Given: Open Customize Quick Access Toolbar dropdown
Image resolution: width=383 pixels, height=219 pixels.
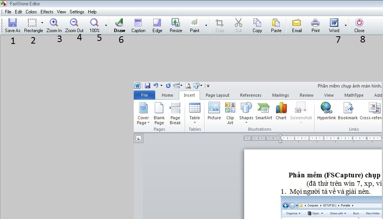Looking at the screenshot, I should click(x=208, y=86).
